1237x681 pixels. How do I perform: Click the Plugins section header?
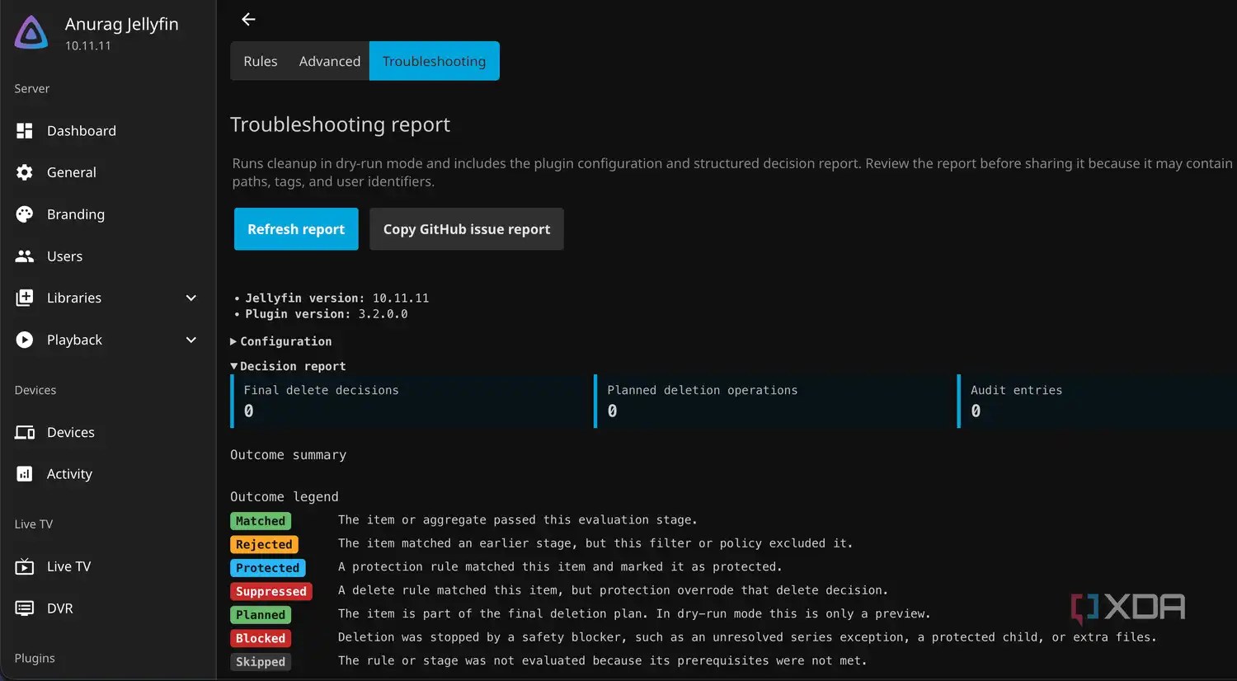click(x=35, y=658)
